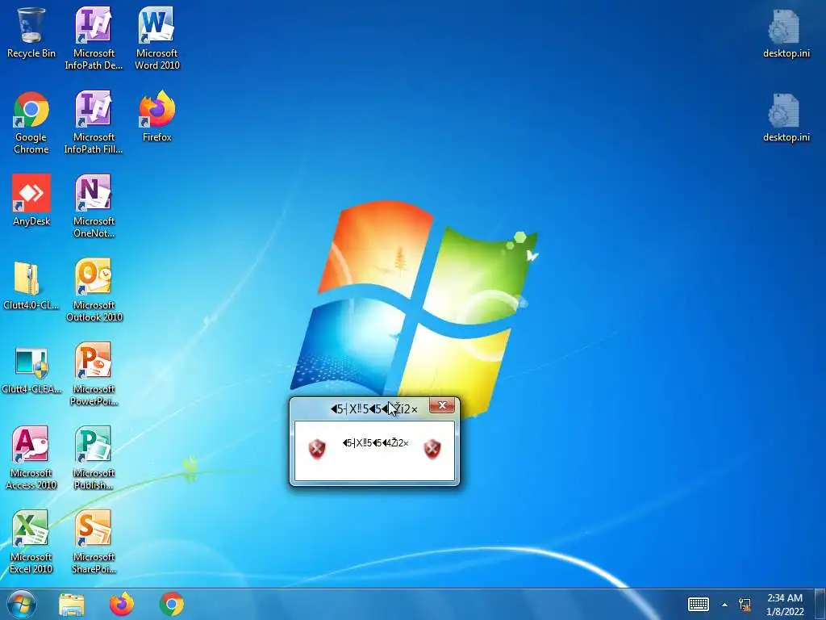Select the Microsoft OneNote shortcut
The image size is (826, 620).
point(94,206)
